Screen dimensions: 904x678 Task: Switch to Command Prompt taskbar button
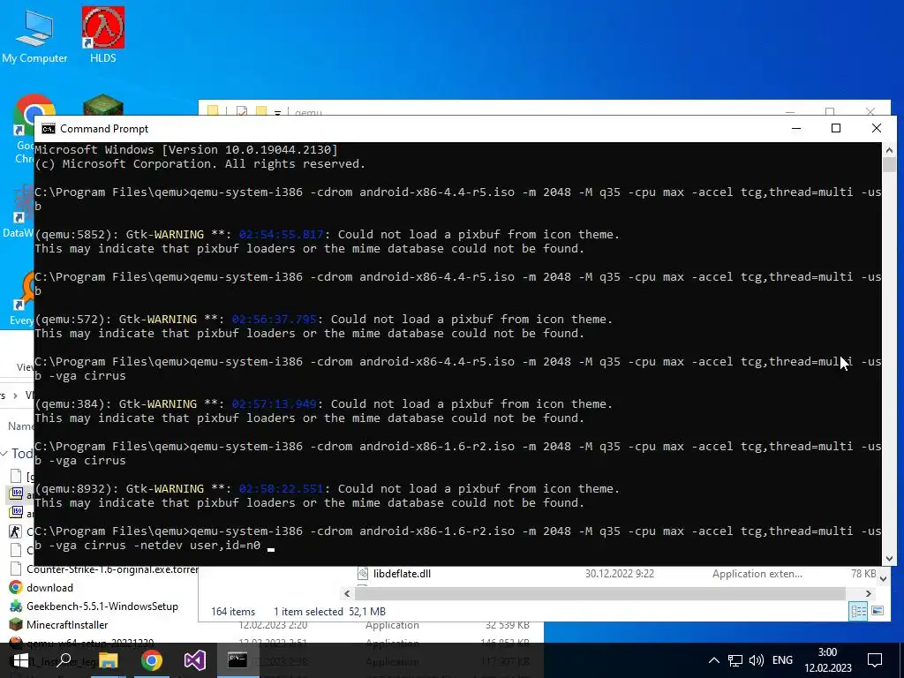pyautogui.click(x=237, y=660)
